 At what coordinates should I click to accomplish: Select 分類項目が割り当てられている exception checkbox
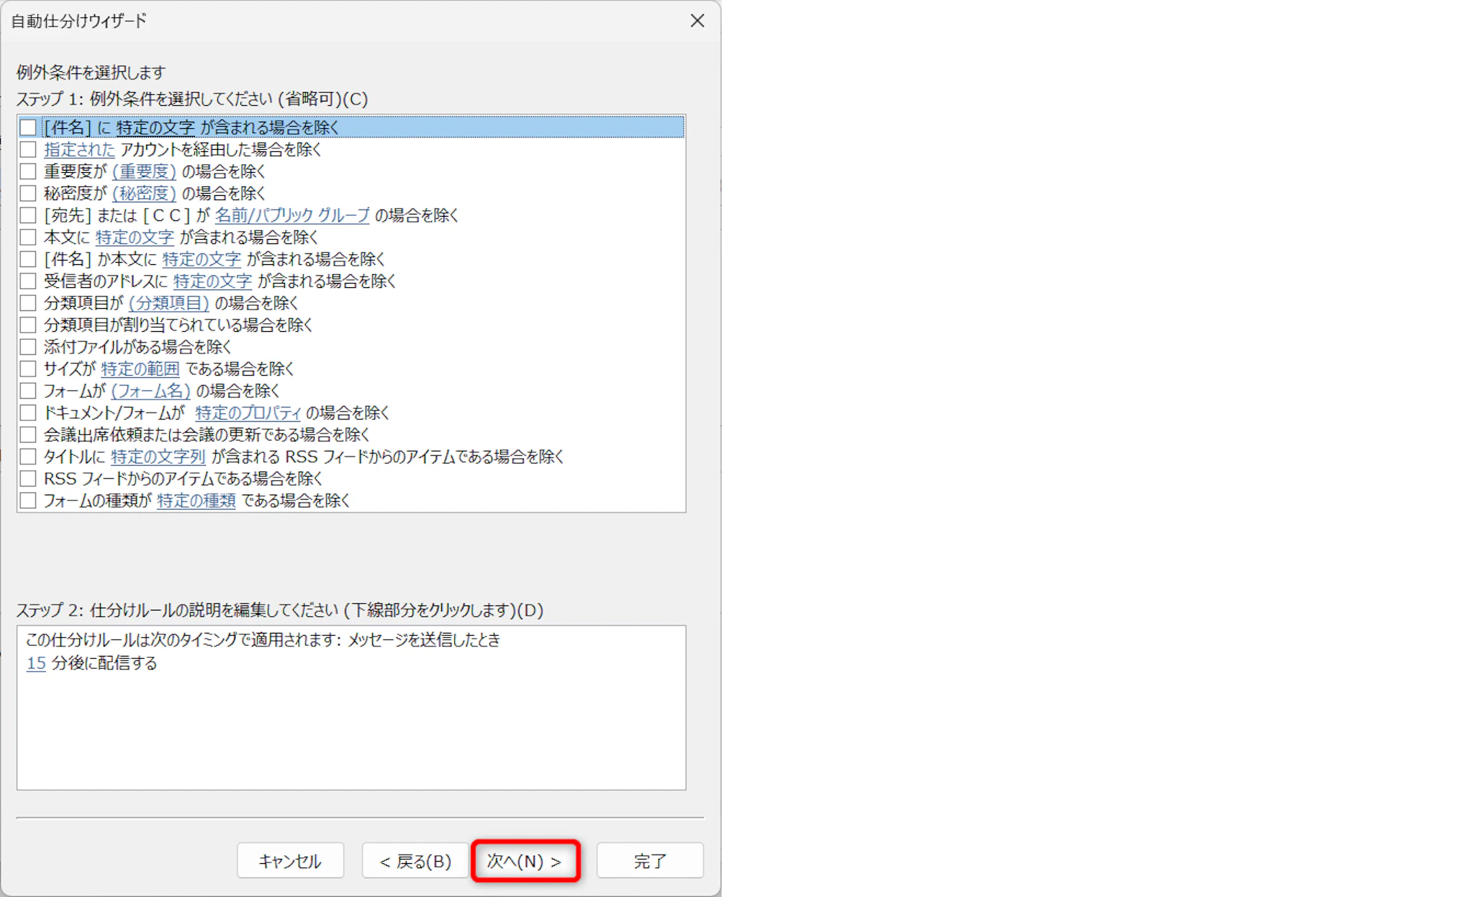28,325
